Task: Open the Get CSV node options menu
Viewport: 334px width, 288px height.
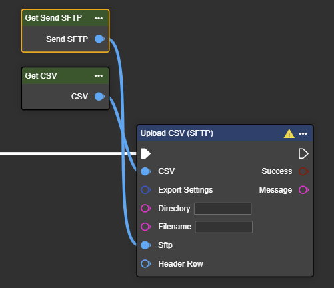Action: pos(99,76)
